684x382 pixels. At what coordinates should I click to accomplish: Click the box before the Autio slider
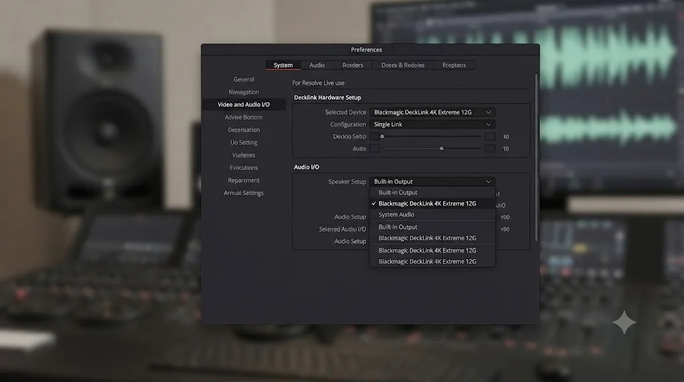(374, 149)
